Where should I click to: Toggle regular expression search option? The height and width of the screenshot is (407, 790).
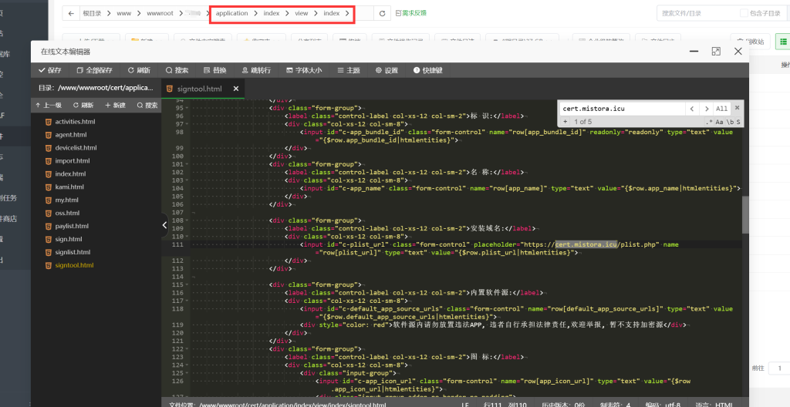710,122
